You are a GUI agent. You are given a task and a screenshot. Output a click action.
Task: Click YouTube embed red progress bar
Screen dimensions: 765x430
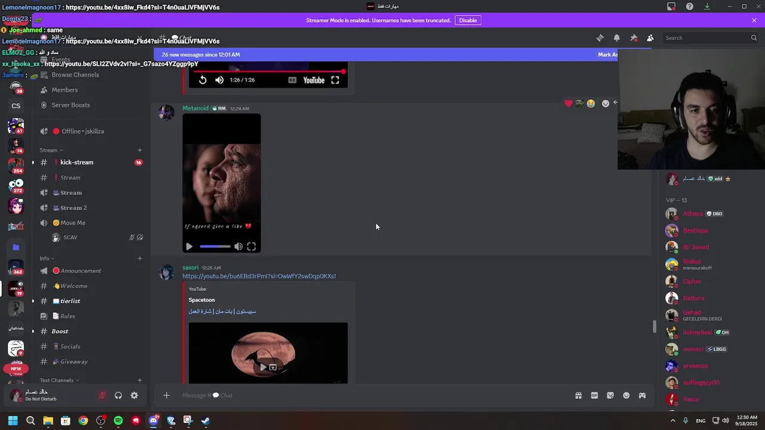(x=268, y=71)
